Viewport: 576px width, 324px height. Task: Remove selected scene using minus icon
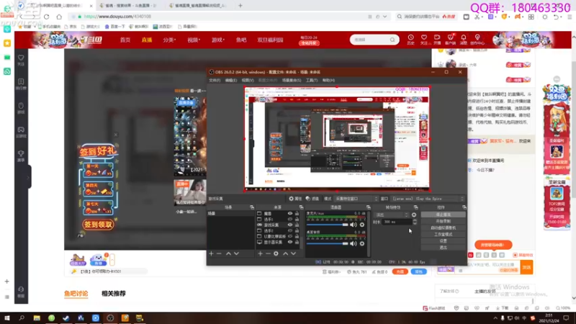click(x=219, y=253)
